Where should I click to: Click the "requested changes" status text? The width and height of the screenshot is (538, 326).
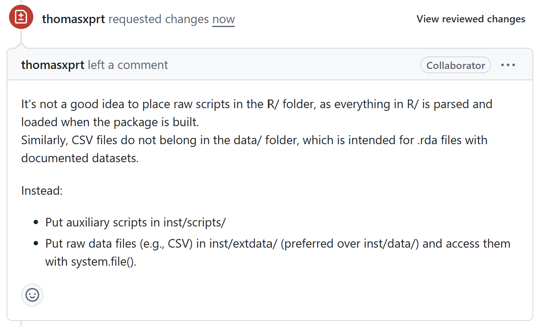pos(158,19)
